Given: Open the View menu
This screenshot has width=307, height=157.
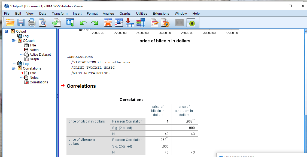Looking at the screenshot, I should point(30,14).
